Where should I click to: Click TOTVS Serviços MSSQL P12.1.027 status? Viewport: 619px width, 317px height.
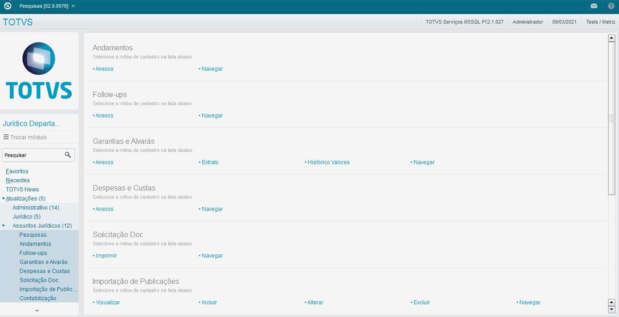[x=464, y=22]
